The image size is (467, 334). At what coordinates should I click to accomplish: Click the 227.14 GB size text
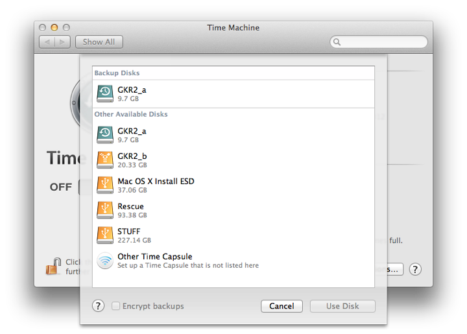pos(134,240)
